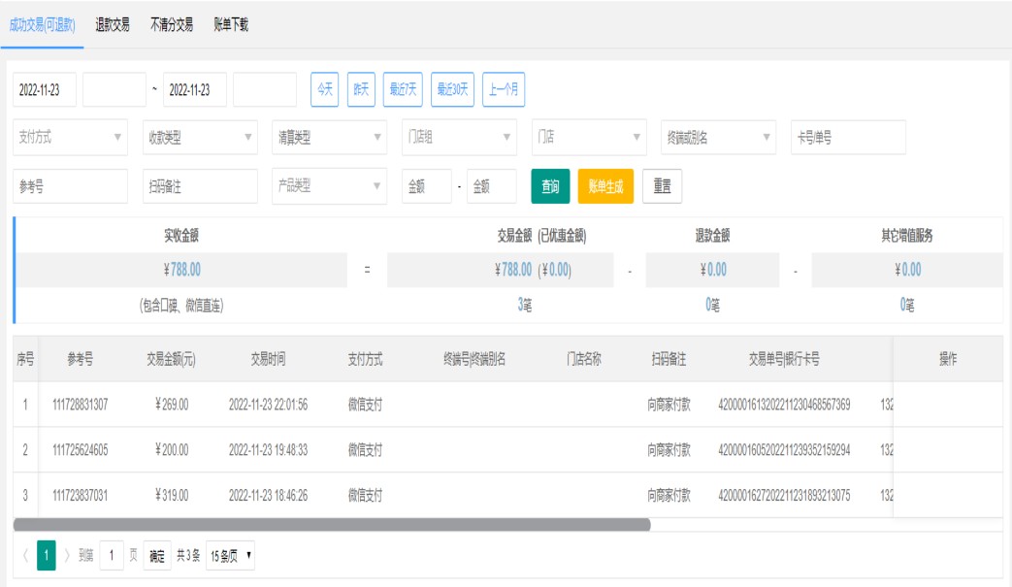1012x587 pixels.
Task: Open the 不清分交易 tab
Action: (172, 25)
